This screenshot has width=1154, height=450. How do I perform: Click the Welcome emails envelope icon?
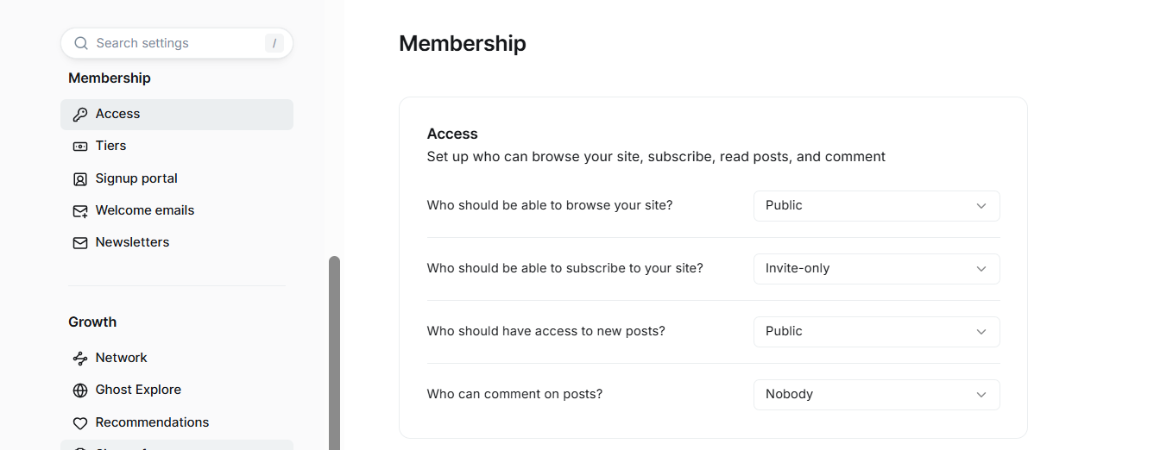pos(80,211)
